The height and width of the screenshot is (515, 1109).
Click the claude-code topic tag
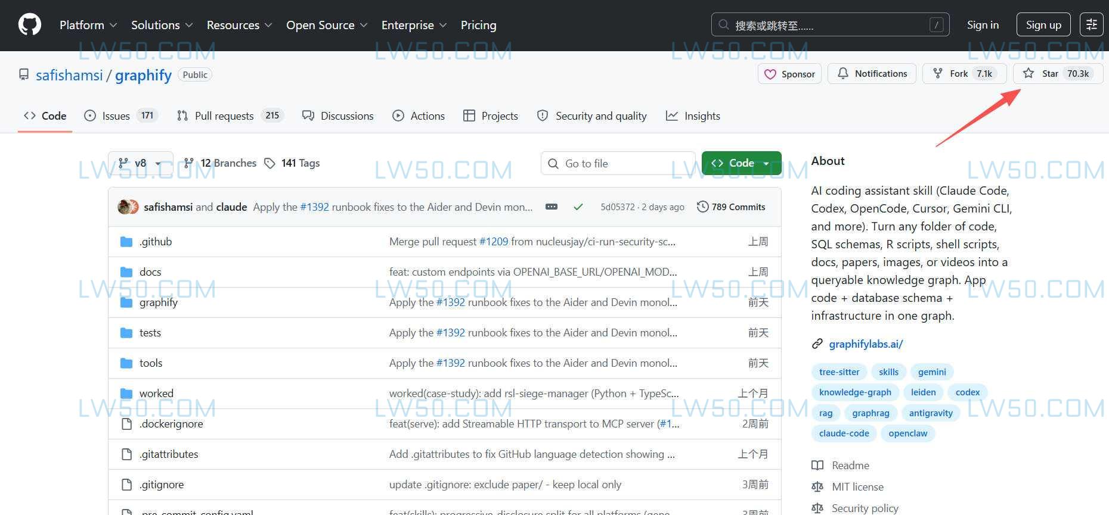pyautogui.click(x=844, y=433)
